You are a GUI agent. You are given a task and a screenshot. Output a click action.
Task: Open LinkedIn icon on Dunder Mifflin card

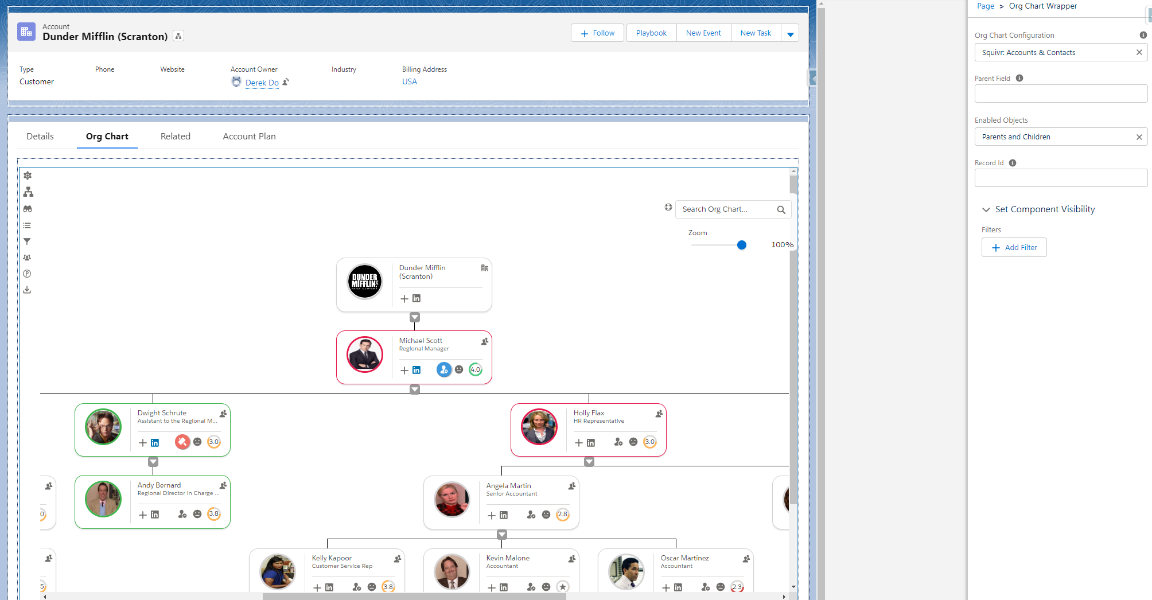pos(417,298)
